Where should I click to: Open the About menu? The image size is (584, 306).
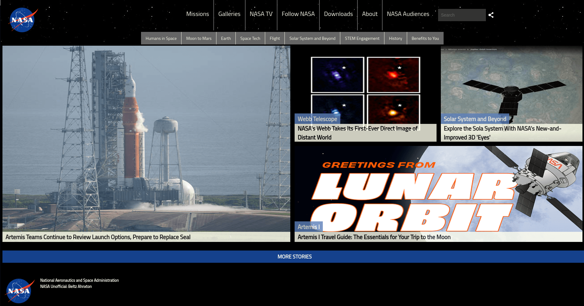[x=370, y=14]
